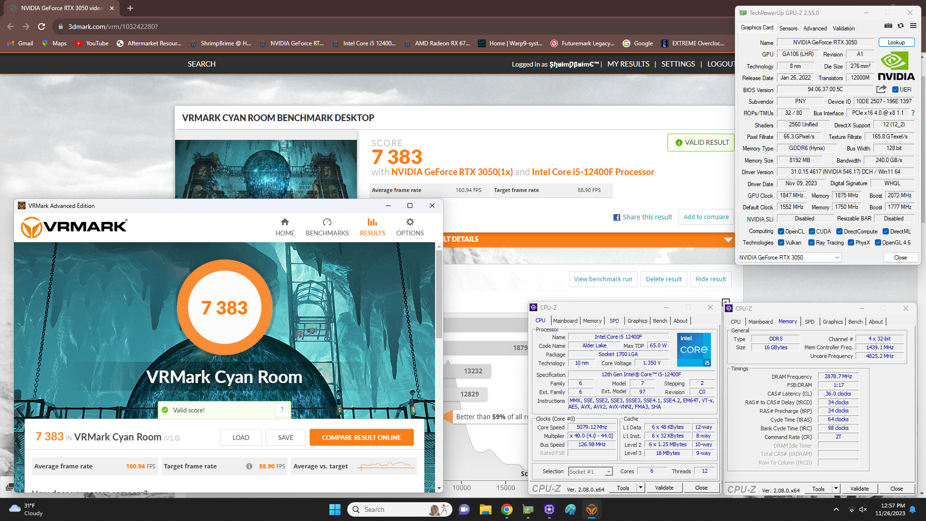This screenshot has height=521, width=926.
Task: Open the Bench tab in left CPU-Z window
Action: (x=660, y=321)
